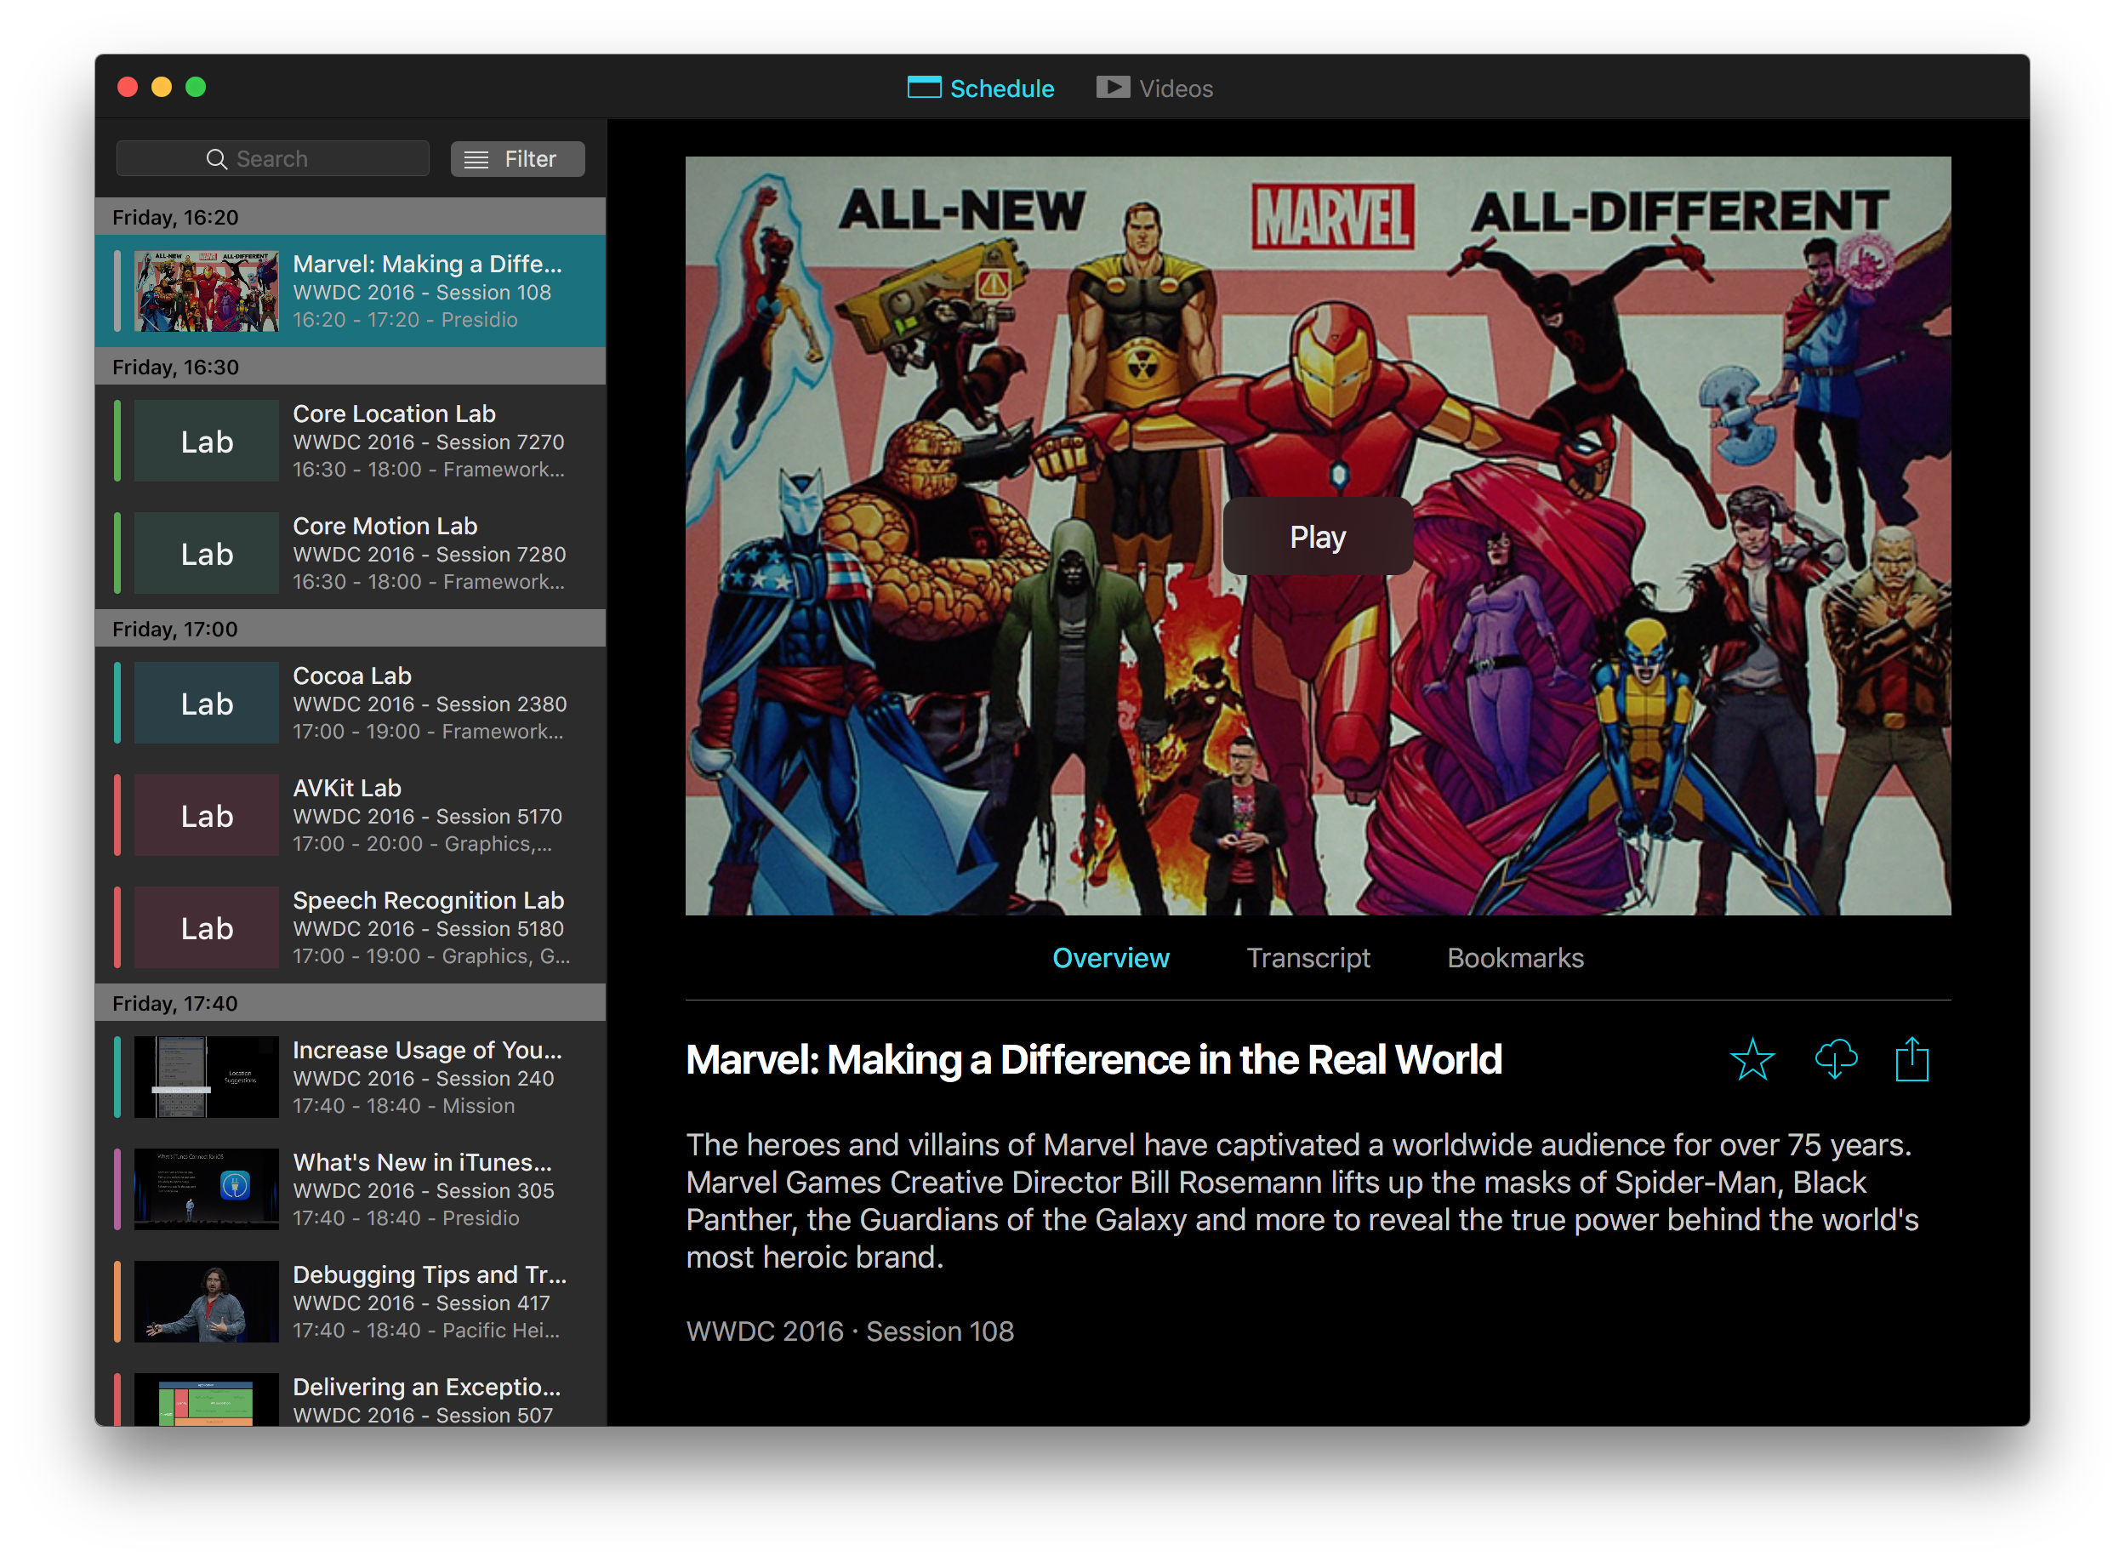Click the lines icon on Filter button
The height and width of the screenshot is (1562, 2125).
point(476,159)
